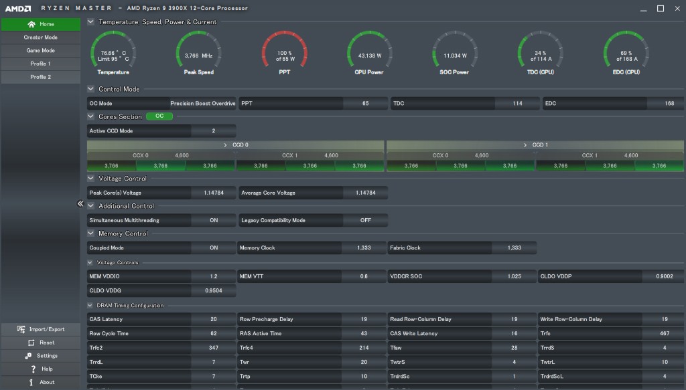
Task: Click the Reset icon in sidebar
Action: pyautogui.click(x=31, y=343)
